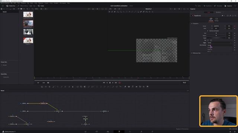This screenshot has width=238, height=133.
Task: Jump to the last frame
Action: click(x=116, y=83)
